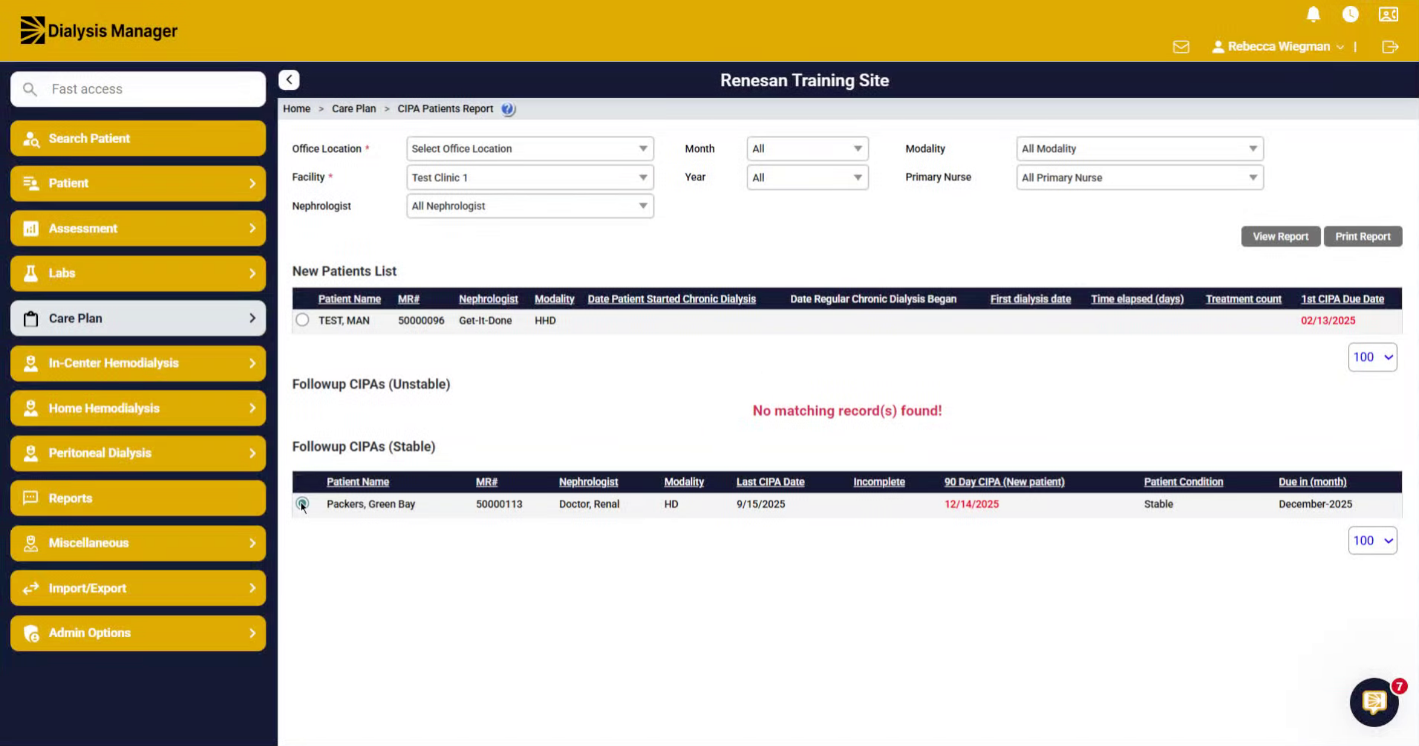Open the Year dropdown
The image size is (1419, 746).
point(807,177)
